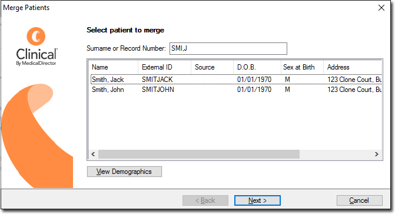
Task: Sort by the Name column header
Action: 113,67
